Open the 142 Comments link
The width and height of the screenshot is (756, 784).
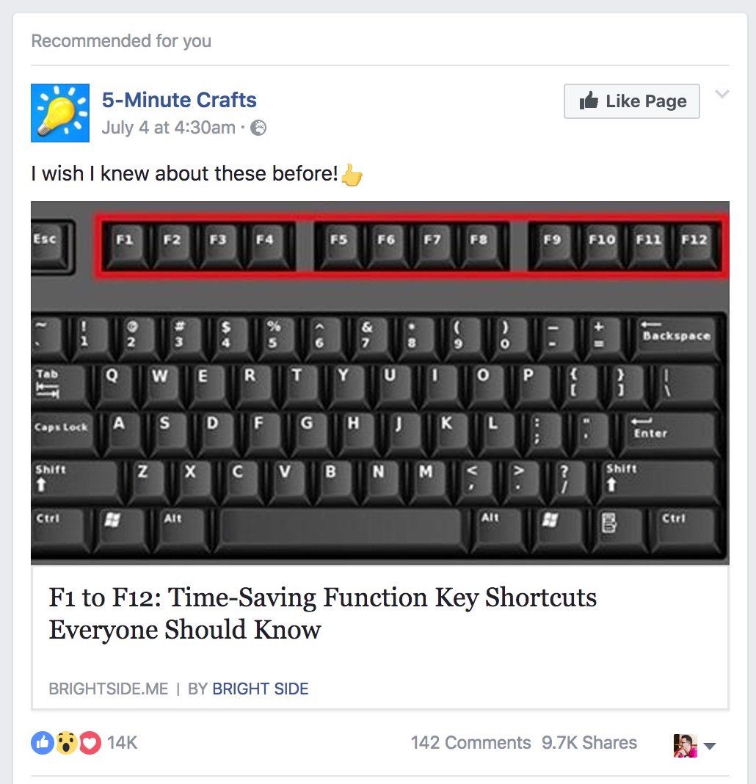(x=470, y=743)
